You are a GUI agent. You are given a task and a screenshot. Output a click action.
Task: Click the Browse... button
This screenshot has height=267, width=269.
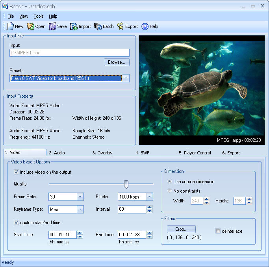pos(117,62)
